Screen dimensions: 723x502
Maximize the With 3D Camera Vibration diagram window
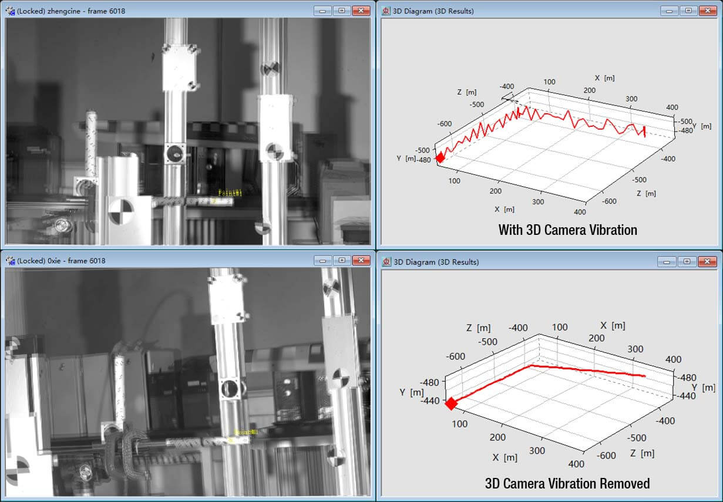click(x=688, y=11)
